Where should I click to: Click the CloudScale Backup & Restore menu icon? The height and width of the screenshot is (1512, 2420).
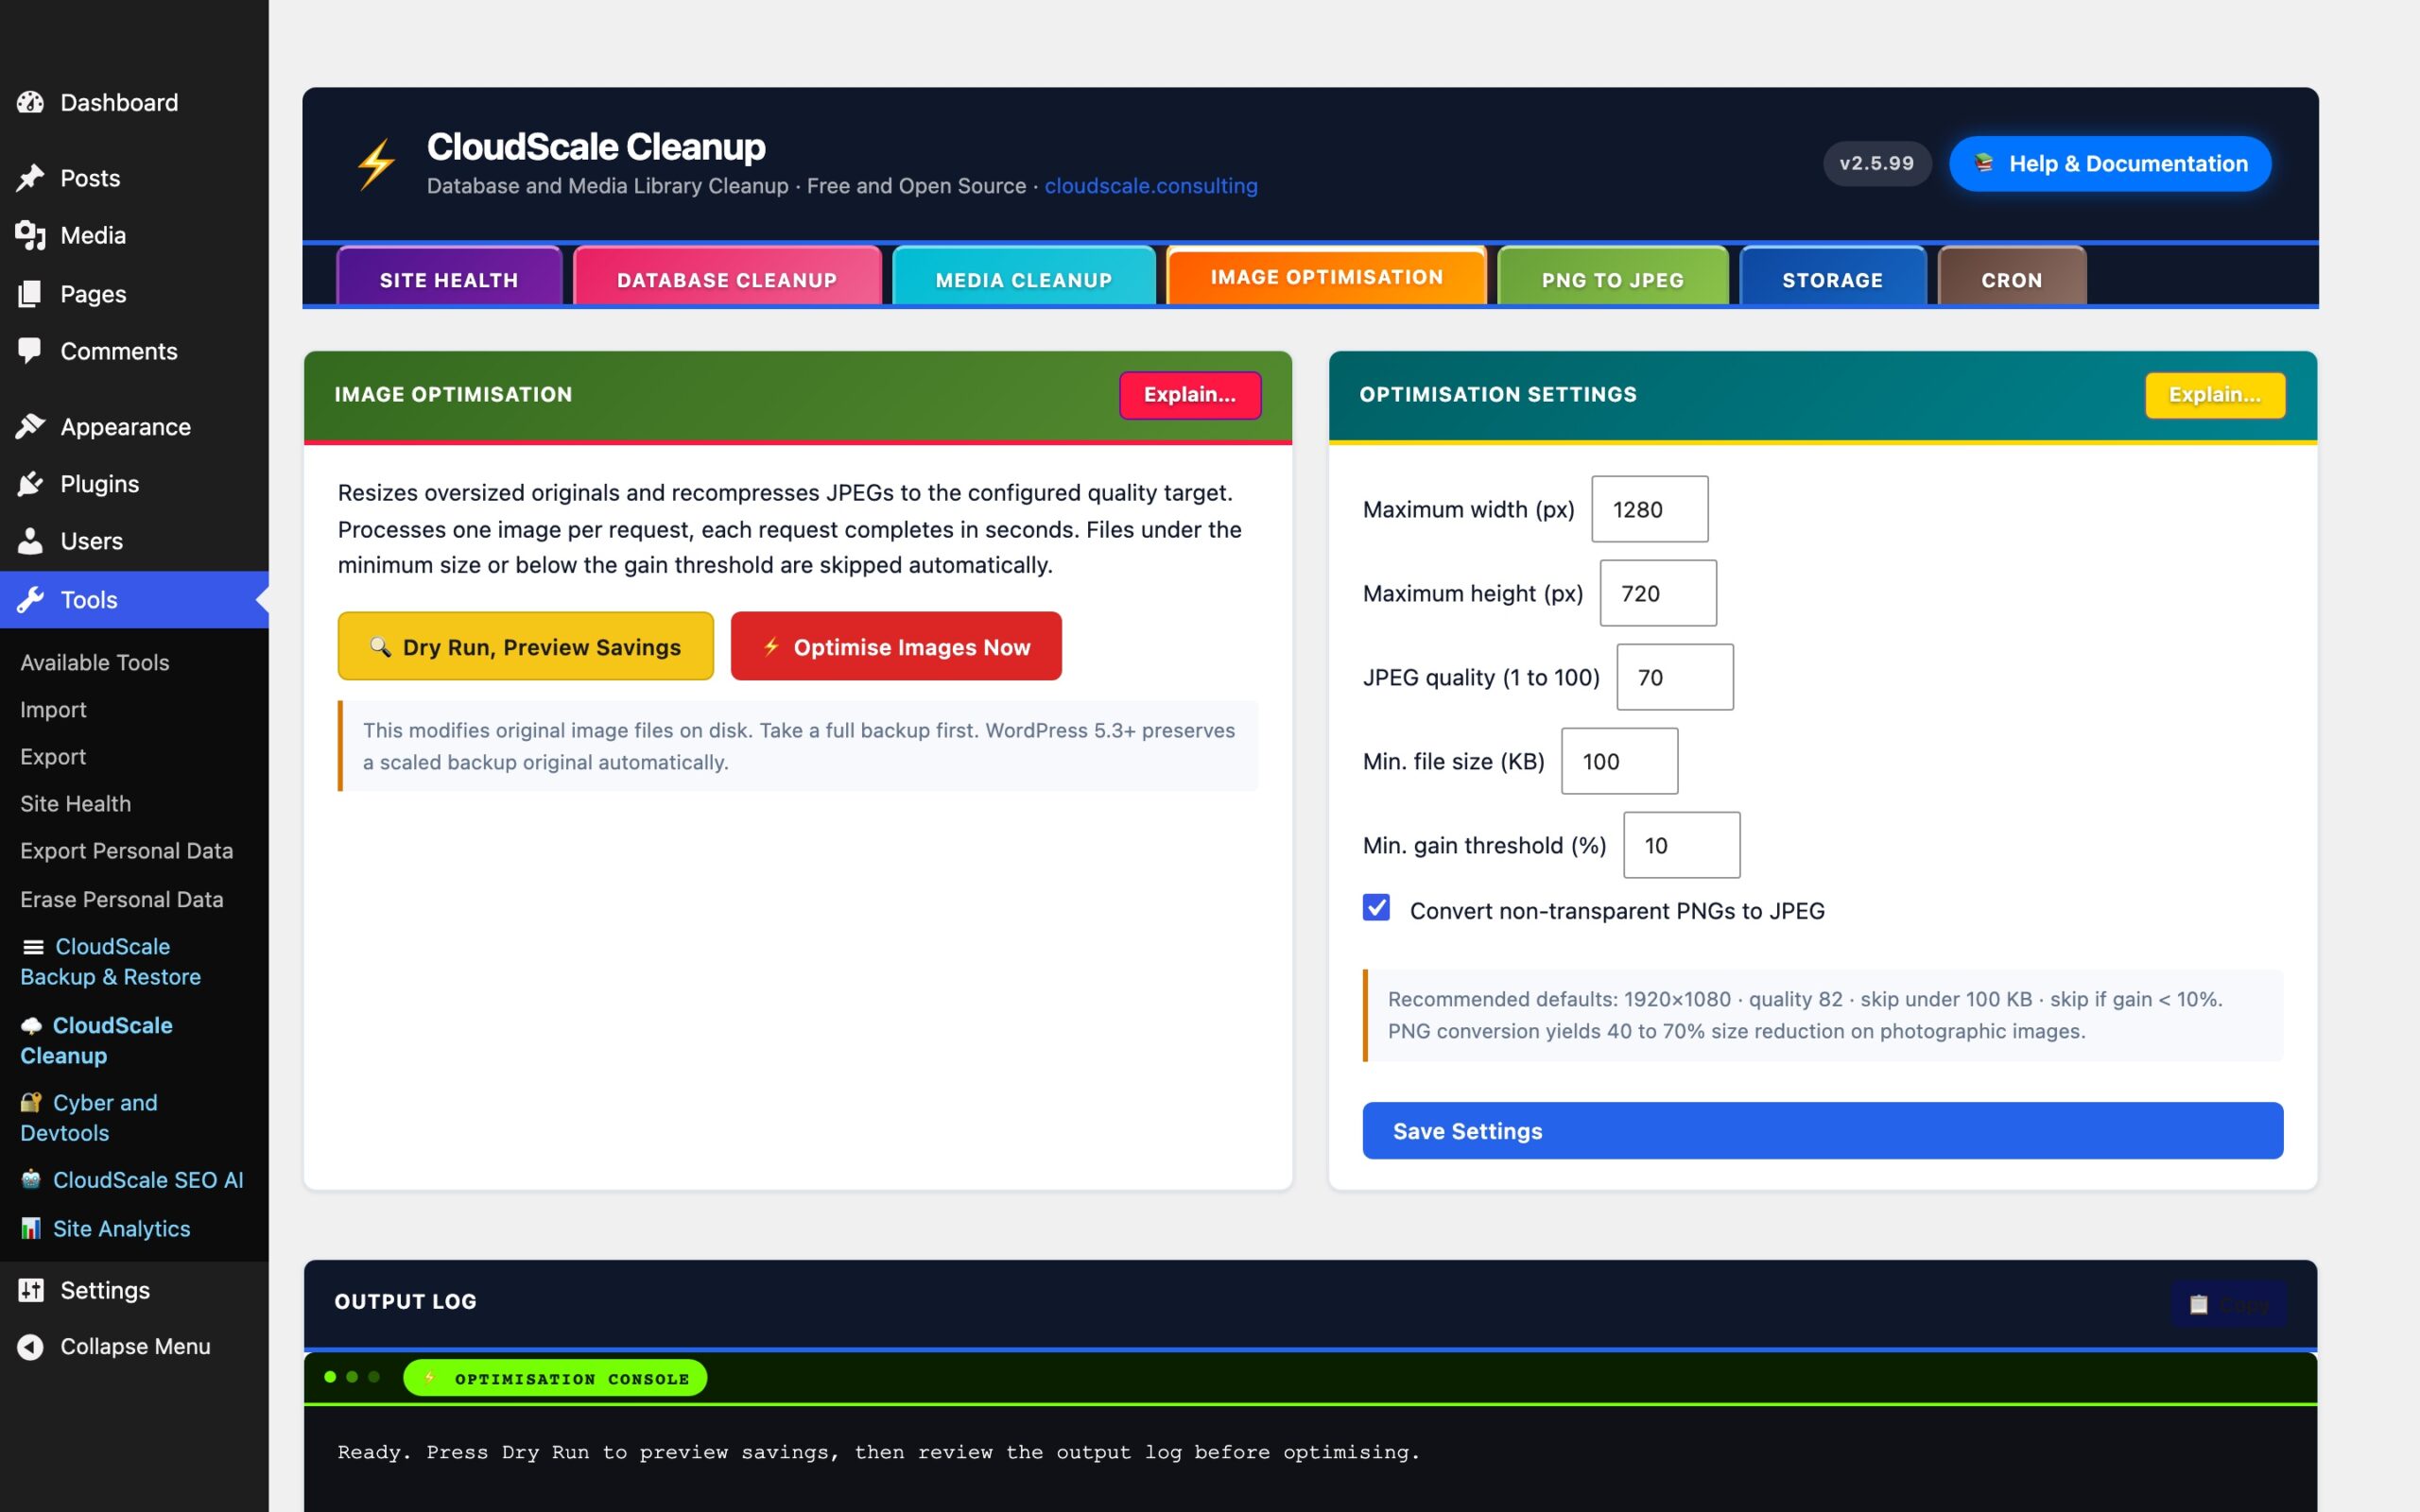(x=33, y=947)
